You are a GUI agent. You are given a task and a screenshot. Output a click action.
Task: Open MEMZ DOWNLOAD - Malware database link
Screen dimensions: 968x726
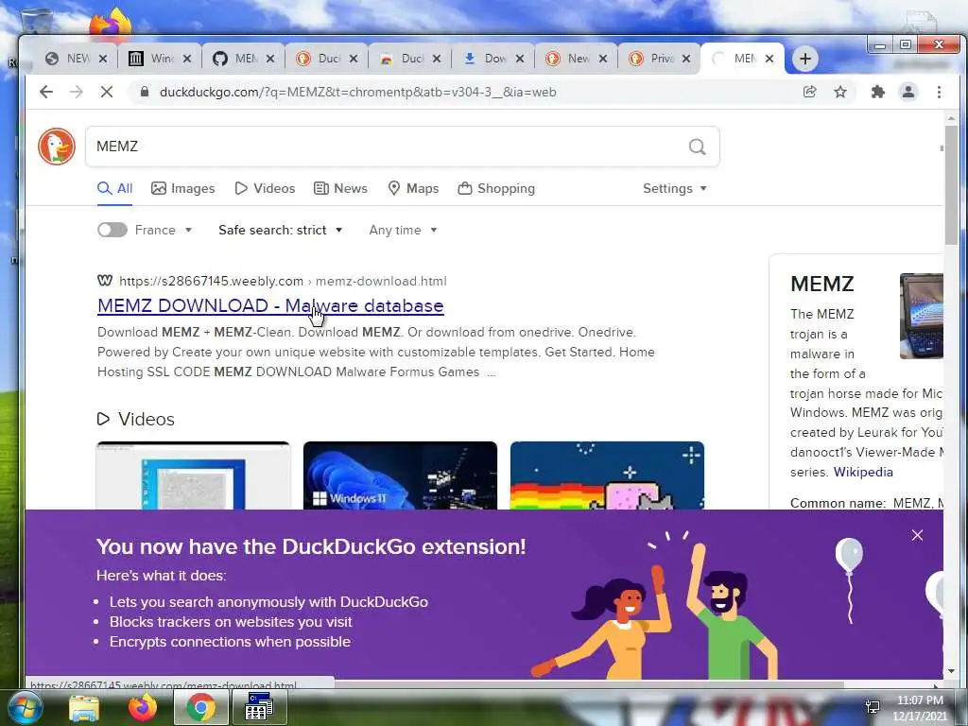270,305
